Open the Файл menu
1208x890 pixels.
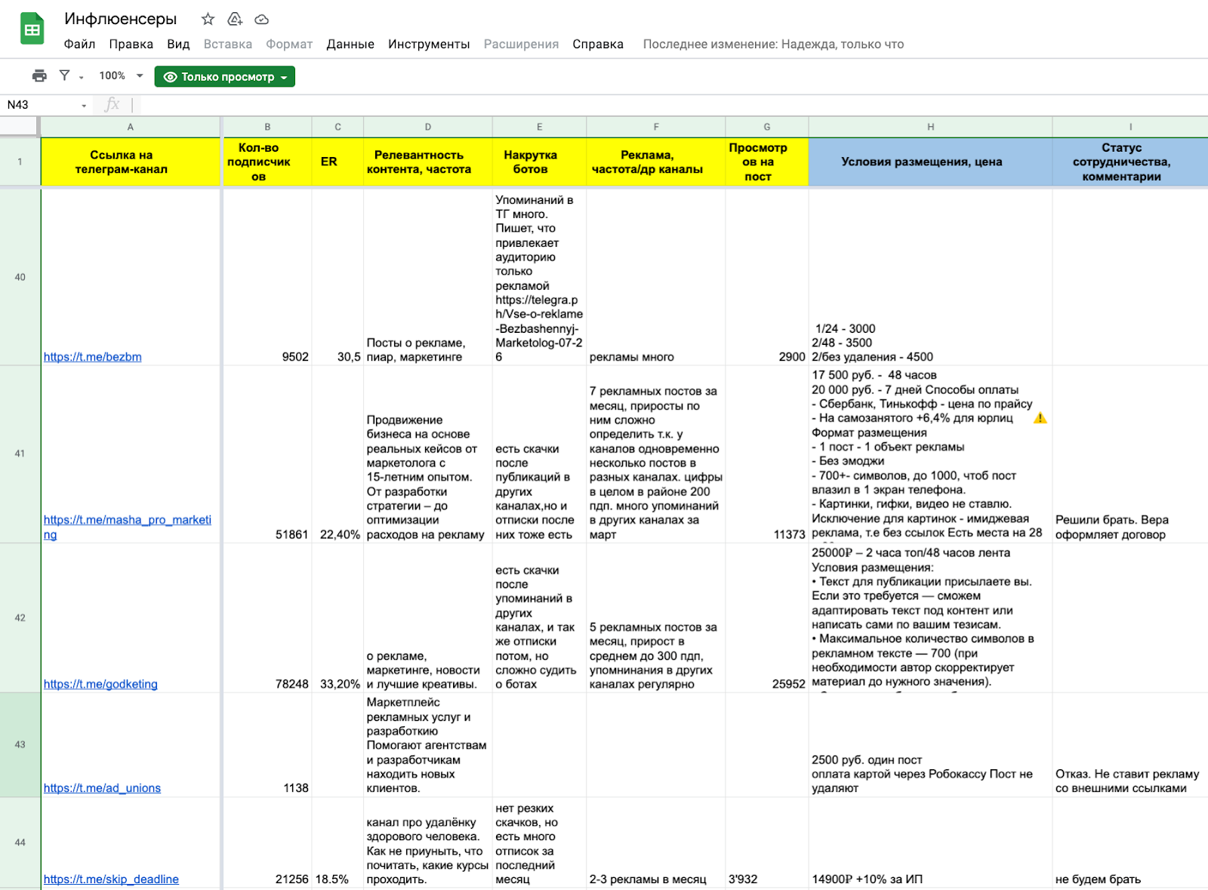(79, 44)
